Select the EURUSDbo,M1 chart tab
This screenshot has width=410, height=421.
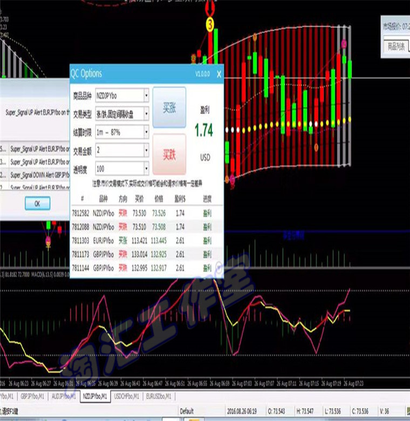(159, 396)
